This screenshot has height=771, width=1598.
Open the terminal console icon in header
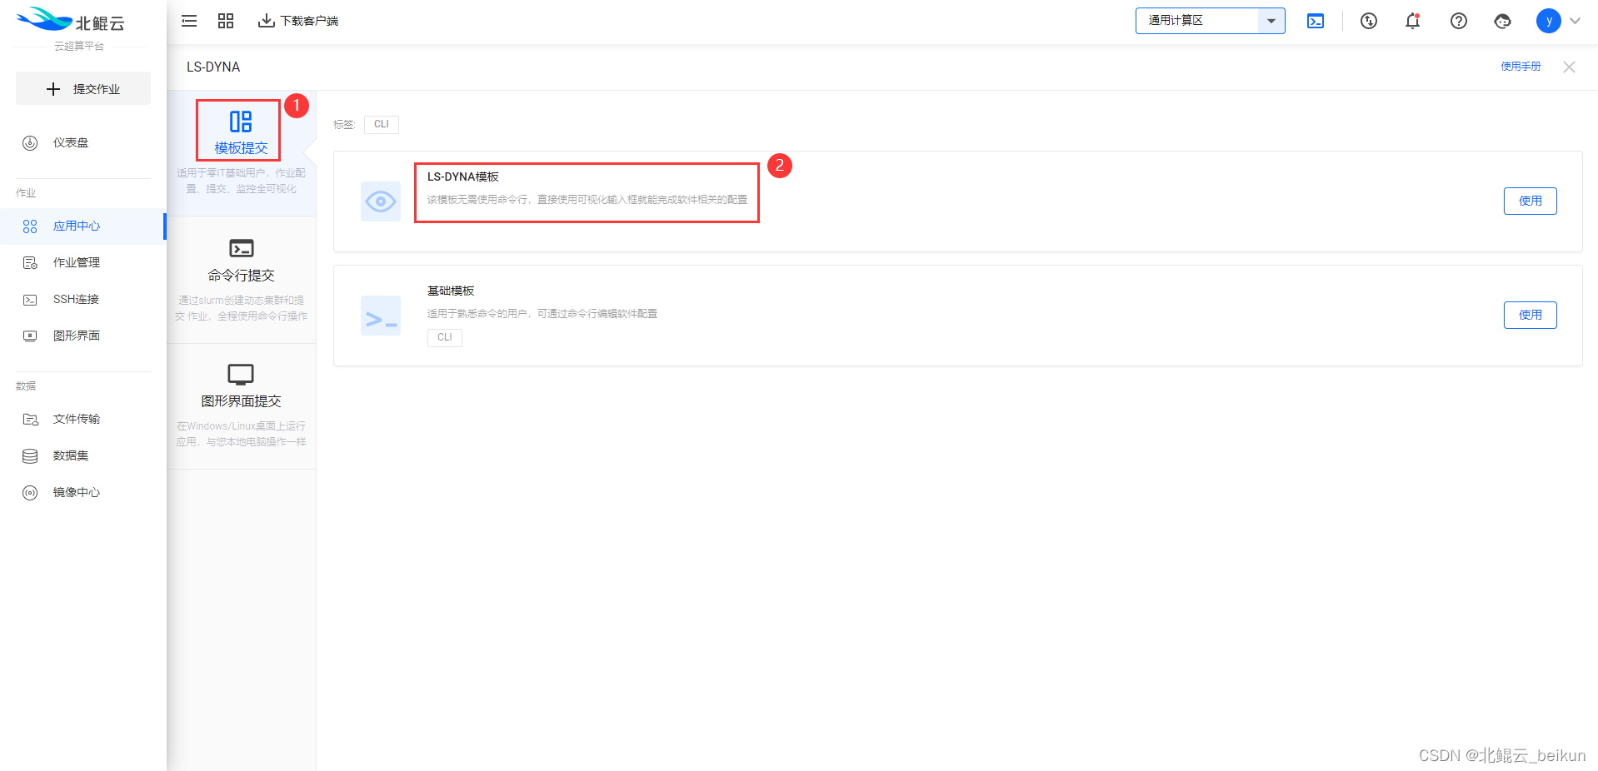(x=1316, y=21)
